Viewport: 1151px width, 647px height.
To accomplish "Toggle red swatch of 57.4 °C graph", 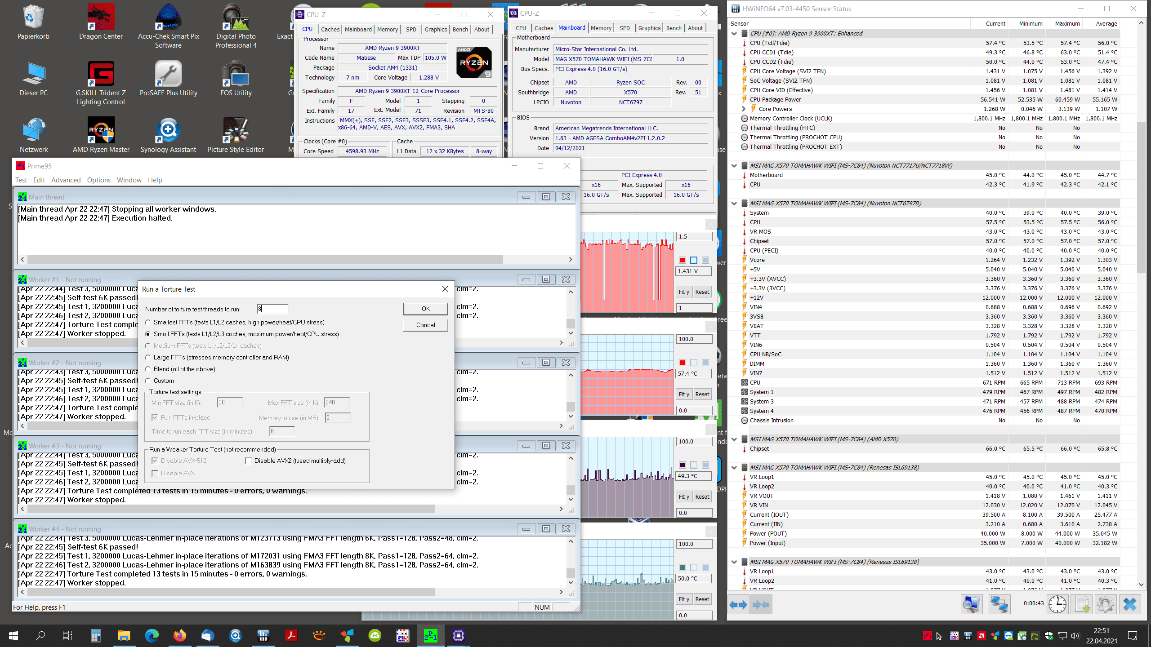I will pos(683,363).
